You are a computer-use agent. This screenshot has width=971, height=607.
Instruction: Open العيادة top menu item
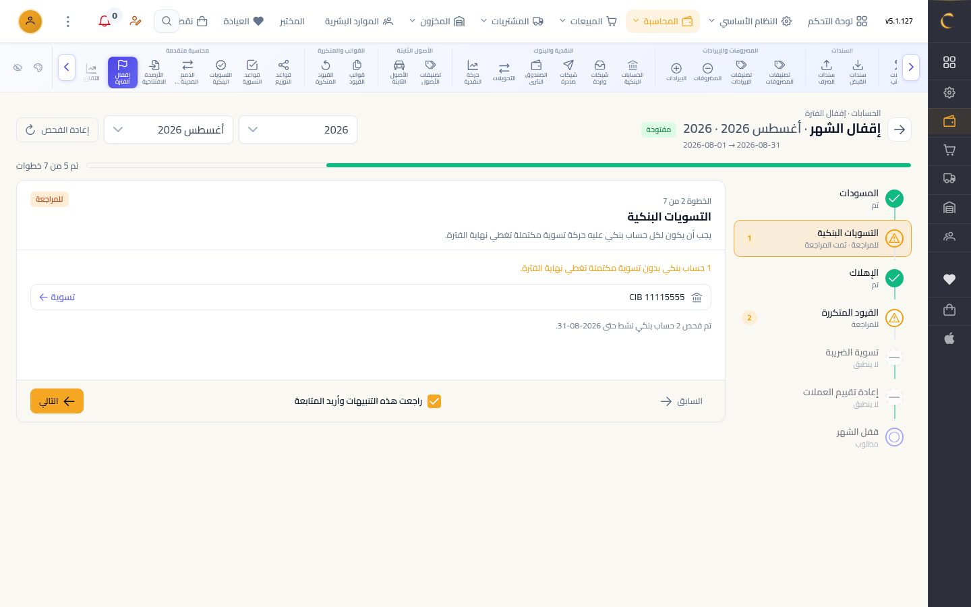243,22
